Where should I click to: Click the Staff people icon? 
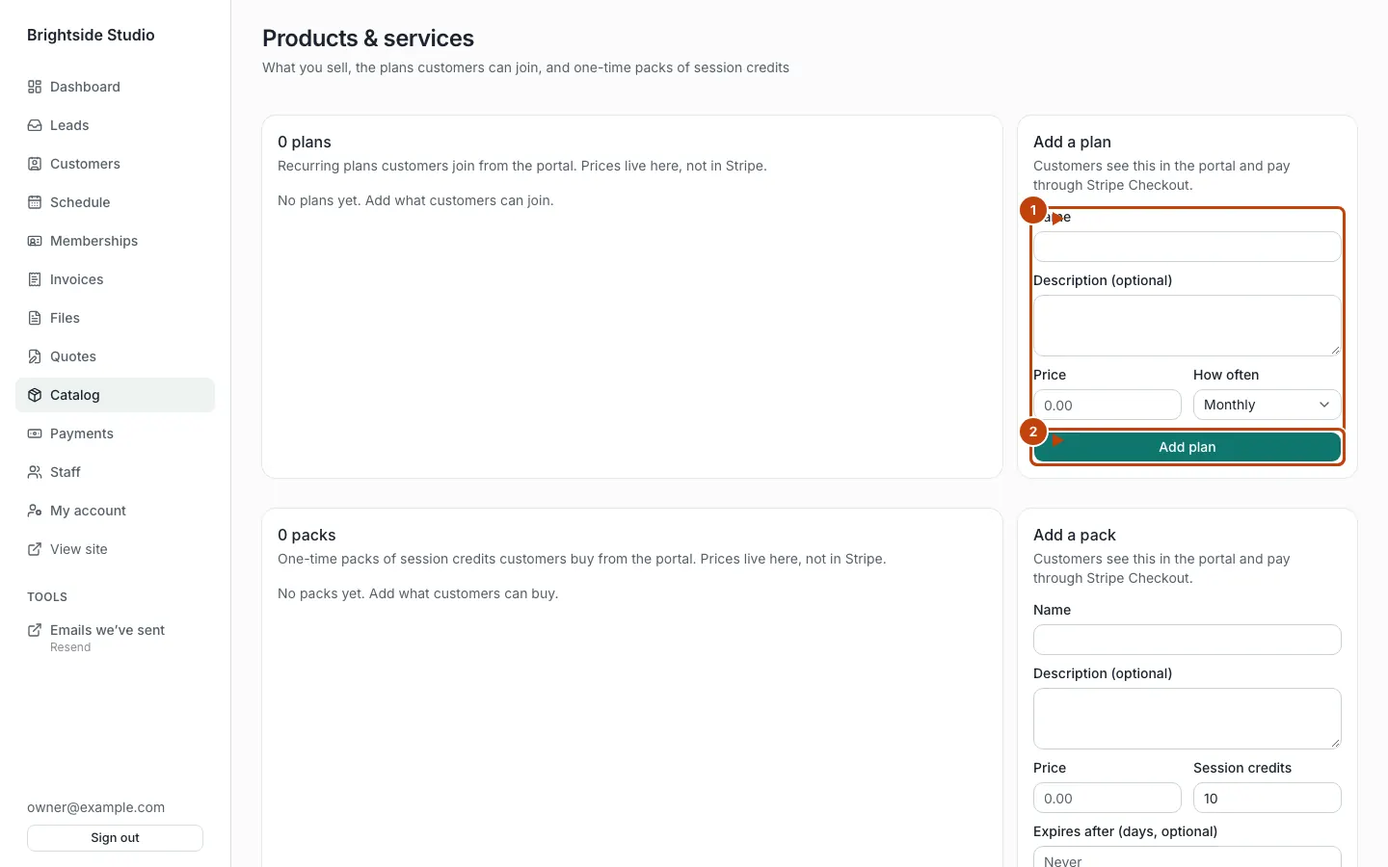coord(35,472)
